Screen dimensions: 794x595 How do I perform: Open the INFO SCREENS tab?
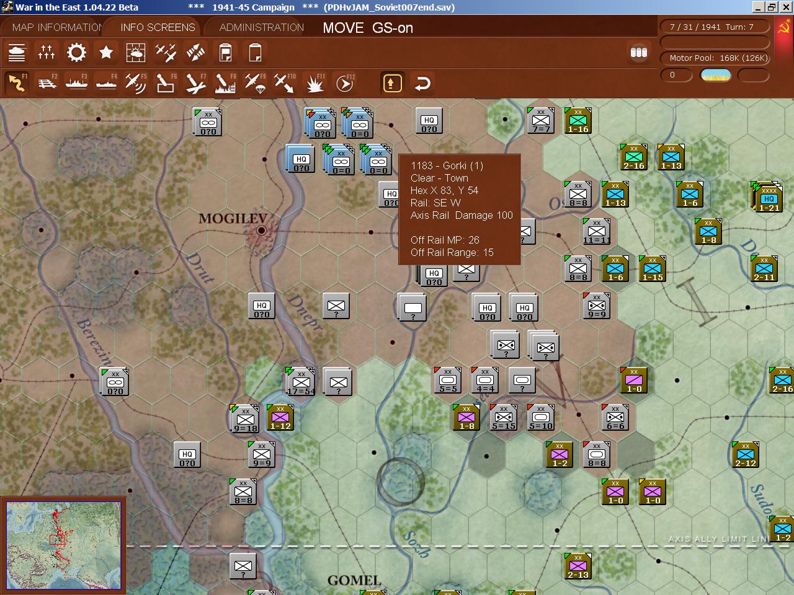158,27
